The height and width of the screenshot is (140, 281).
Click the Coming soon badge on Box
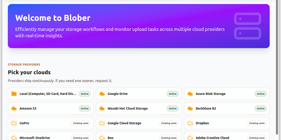[x=169, y=138]
